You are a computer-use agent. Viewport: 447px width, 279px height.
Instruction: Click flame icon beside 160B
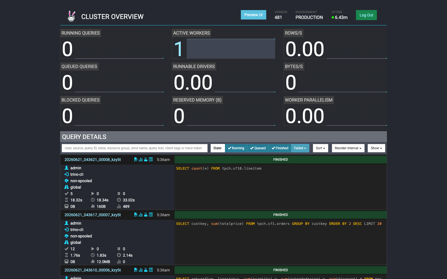pos(93,206)
